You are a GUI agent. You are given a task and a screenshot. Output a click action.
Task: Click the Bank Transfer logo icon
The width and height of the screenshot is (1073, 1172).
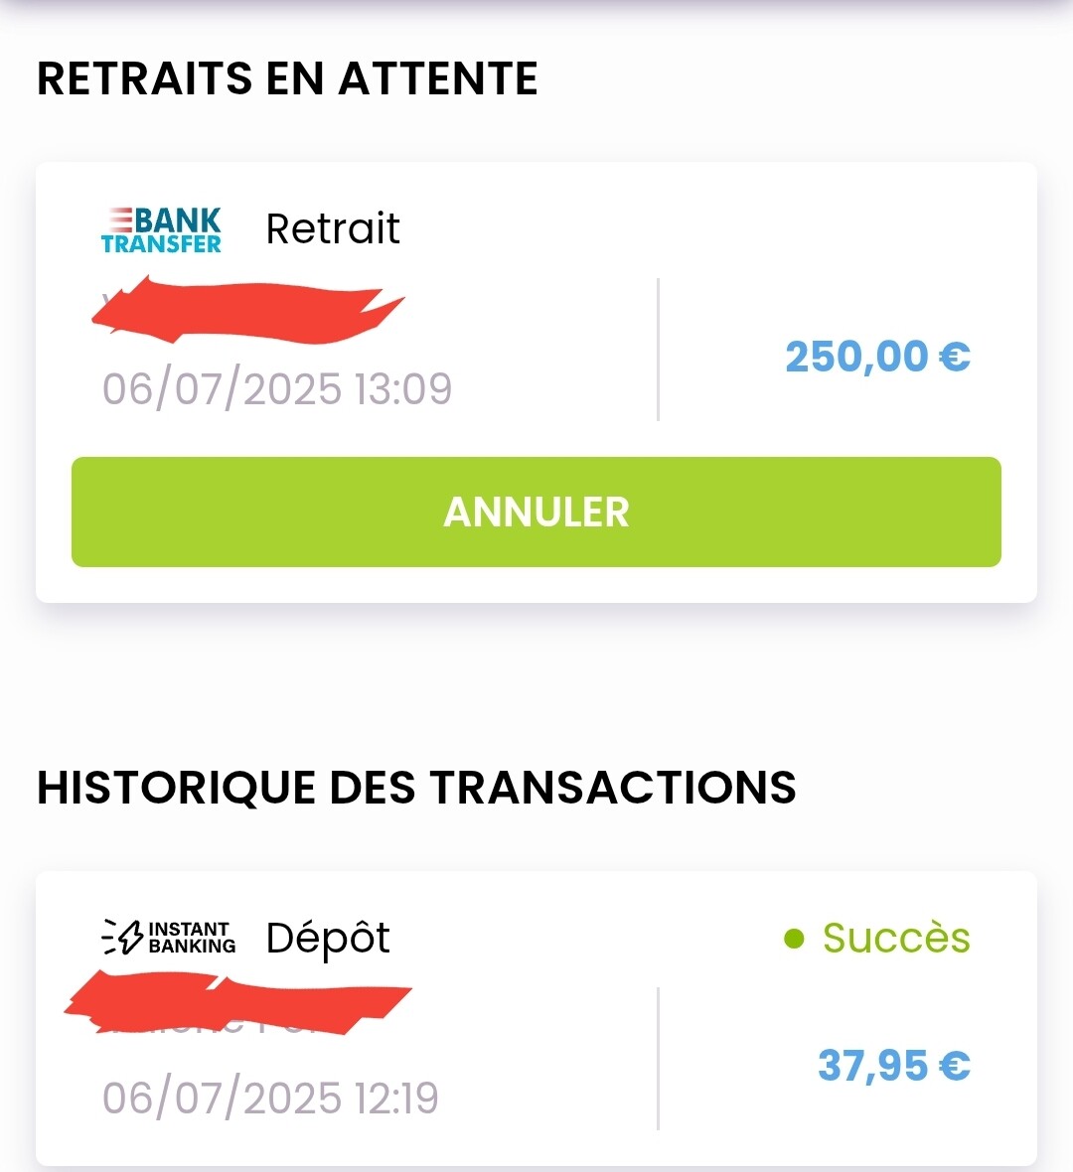pos(162,230)
